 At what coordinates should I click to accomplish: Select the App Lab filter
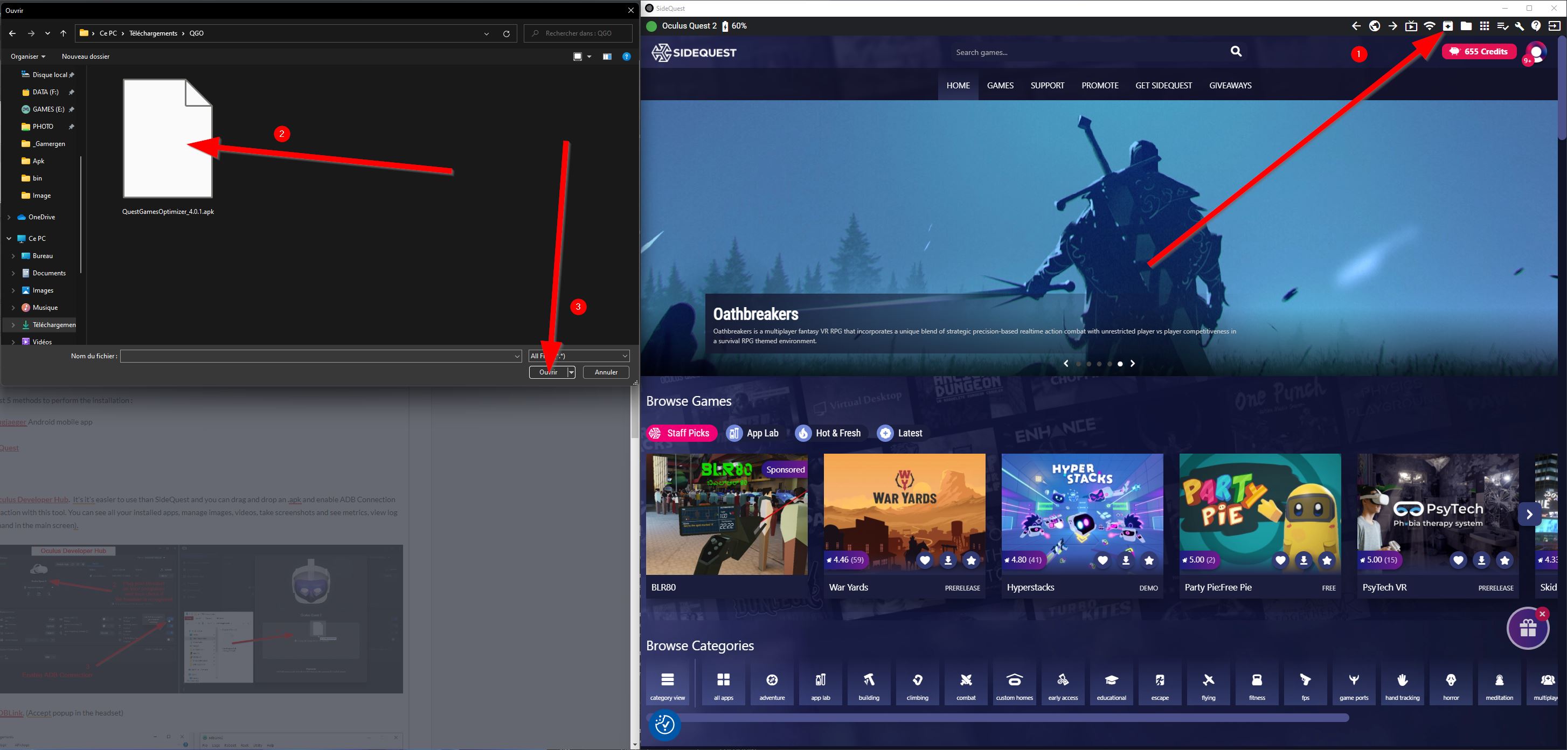click(752, 433)
